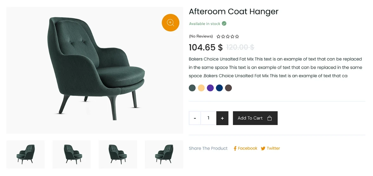
Task: Click the shopping bag icon
Action: pos(270,118)
